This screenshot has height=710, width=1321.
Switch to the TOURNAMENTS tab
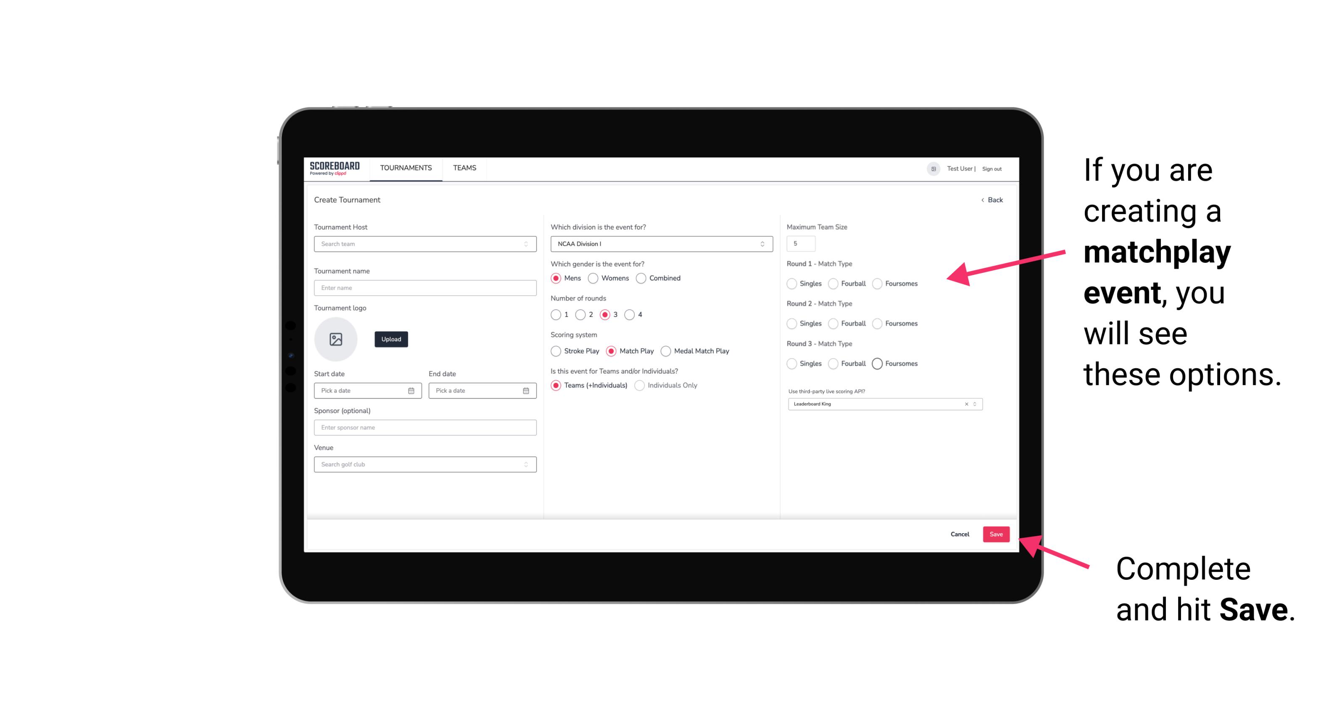405,168
